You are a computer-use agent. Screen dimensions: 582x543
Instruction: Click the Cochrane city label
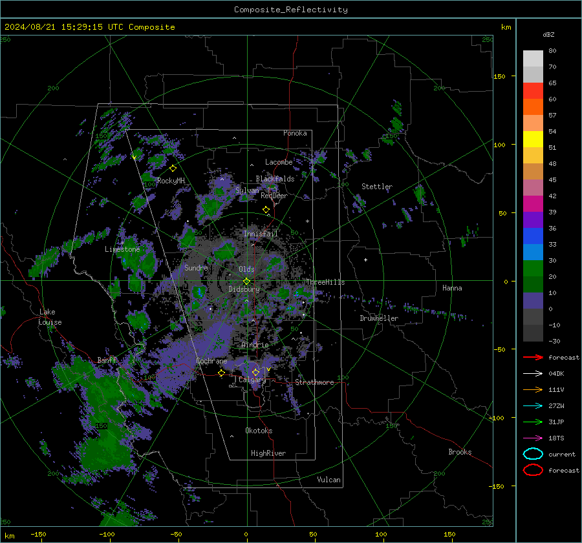click(211, 361)
